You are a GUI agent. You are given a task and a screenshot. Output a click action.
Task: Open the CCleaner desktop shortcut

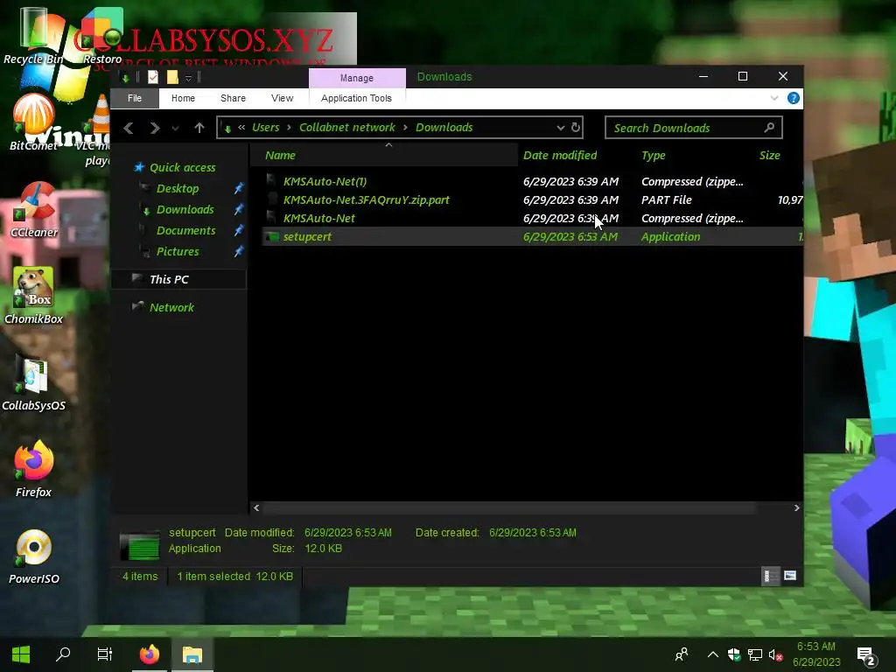34,210
